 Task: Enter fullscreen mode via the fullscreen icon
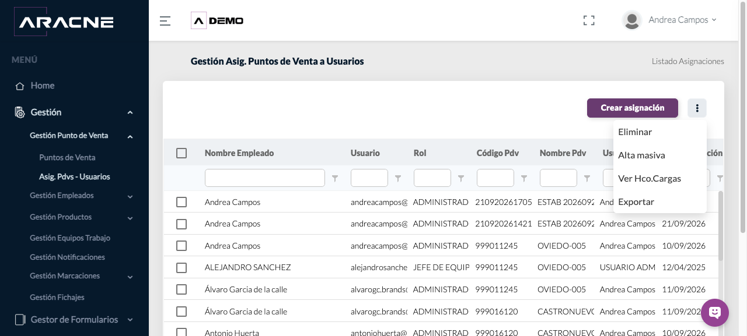tap(589, 20)
